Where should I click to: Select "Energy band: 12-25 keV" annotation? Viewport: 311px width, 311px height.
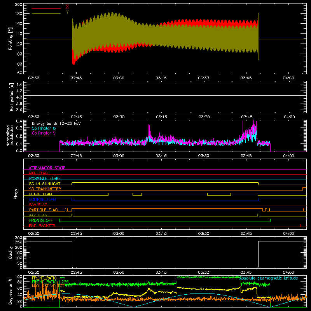(56, 124)
